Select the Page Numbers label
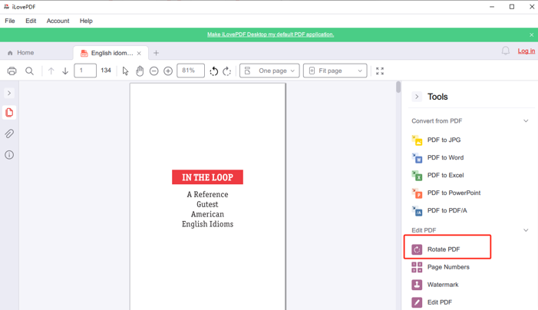538x310 pixels. tap(448, 267)
